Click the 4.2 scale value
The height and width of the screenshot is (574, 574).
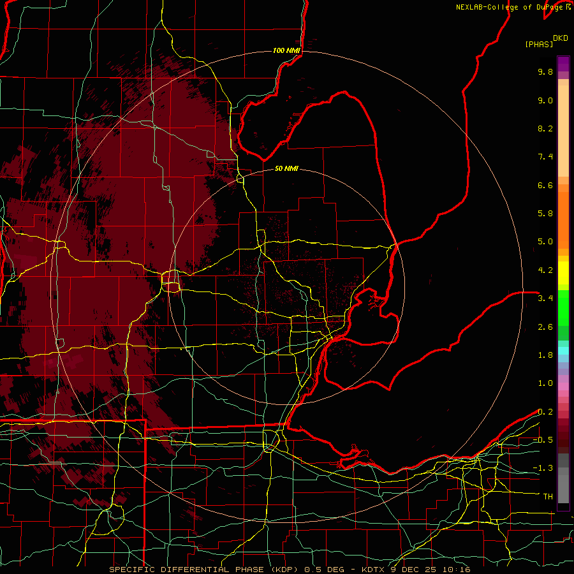click(x=545, y=270)
